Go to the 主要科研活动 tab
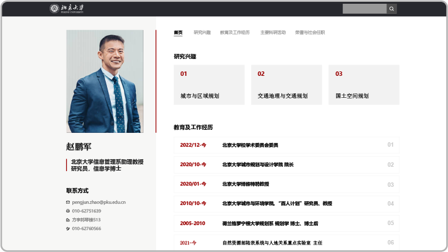Viewport: 448px width, 252px height. click(x=273, y=33)
